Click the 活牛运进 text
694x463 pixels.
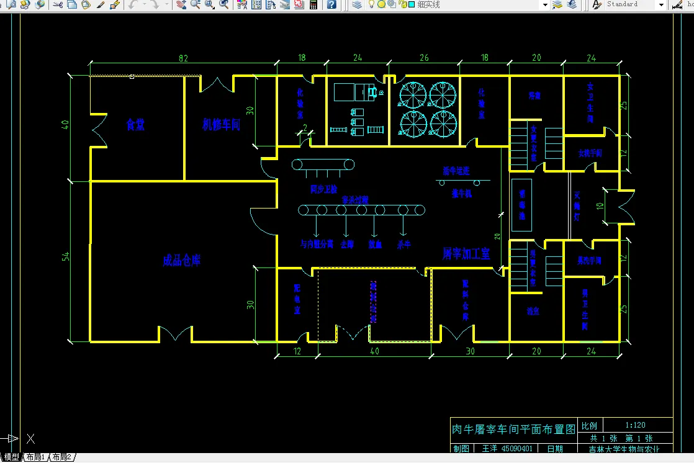coord(456,171)
